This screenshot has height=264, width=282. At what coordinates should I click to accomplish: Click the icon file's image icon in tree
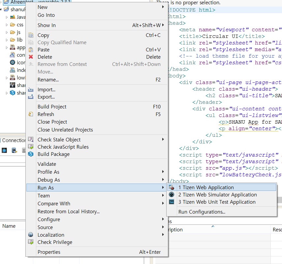(13, 62)
